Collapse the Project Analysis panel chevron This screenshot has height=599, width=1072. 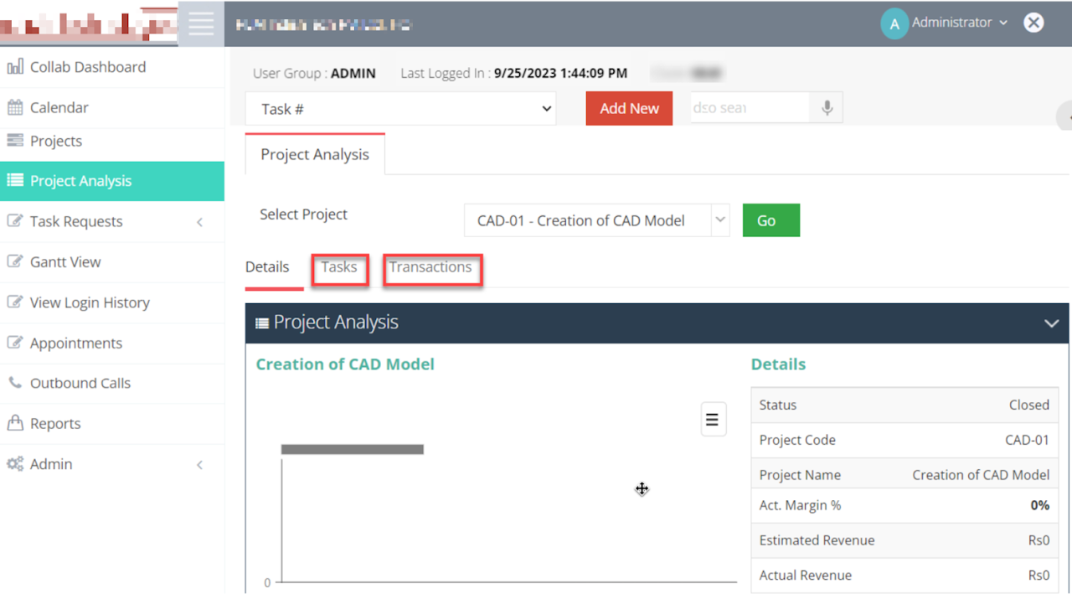pyautogui.click(x=1051, y=323)
